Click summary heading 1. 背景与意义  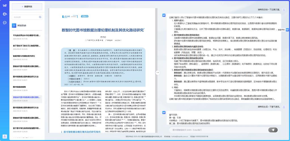[179, 20]
